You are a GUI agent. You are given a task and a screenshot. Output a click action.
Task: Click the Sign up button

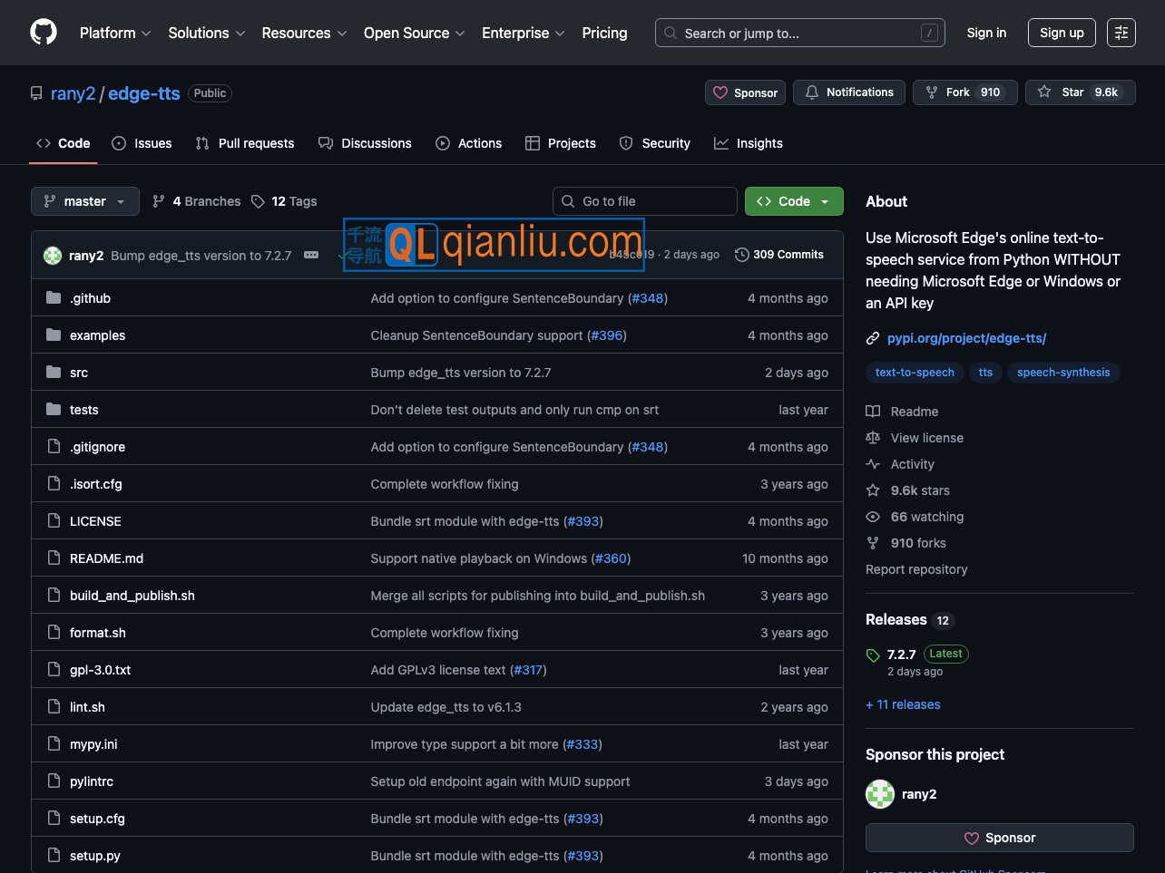[1062, 33]
